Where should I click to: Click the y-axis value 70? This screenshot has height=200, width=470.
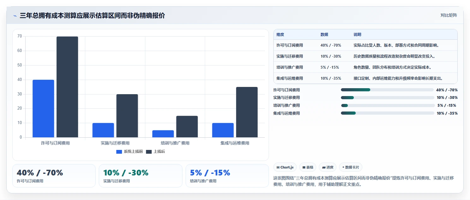pyautogui.click(x=20, y=36)
